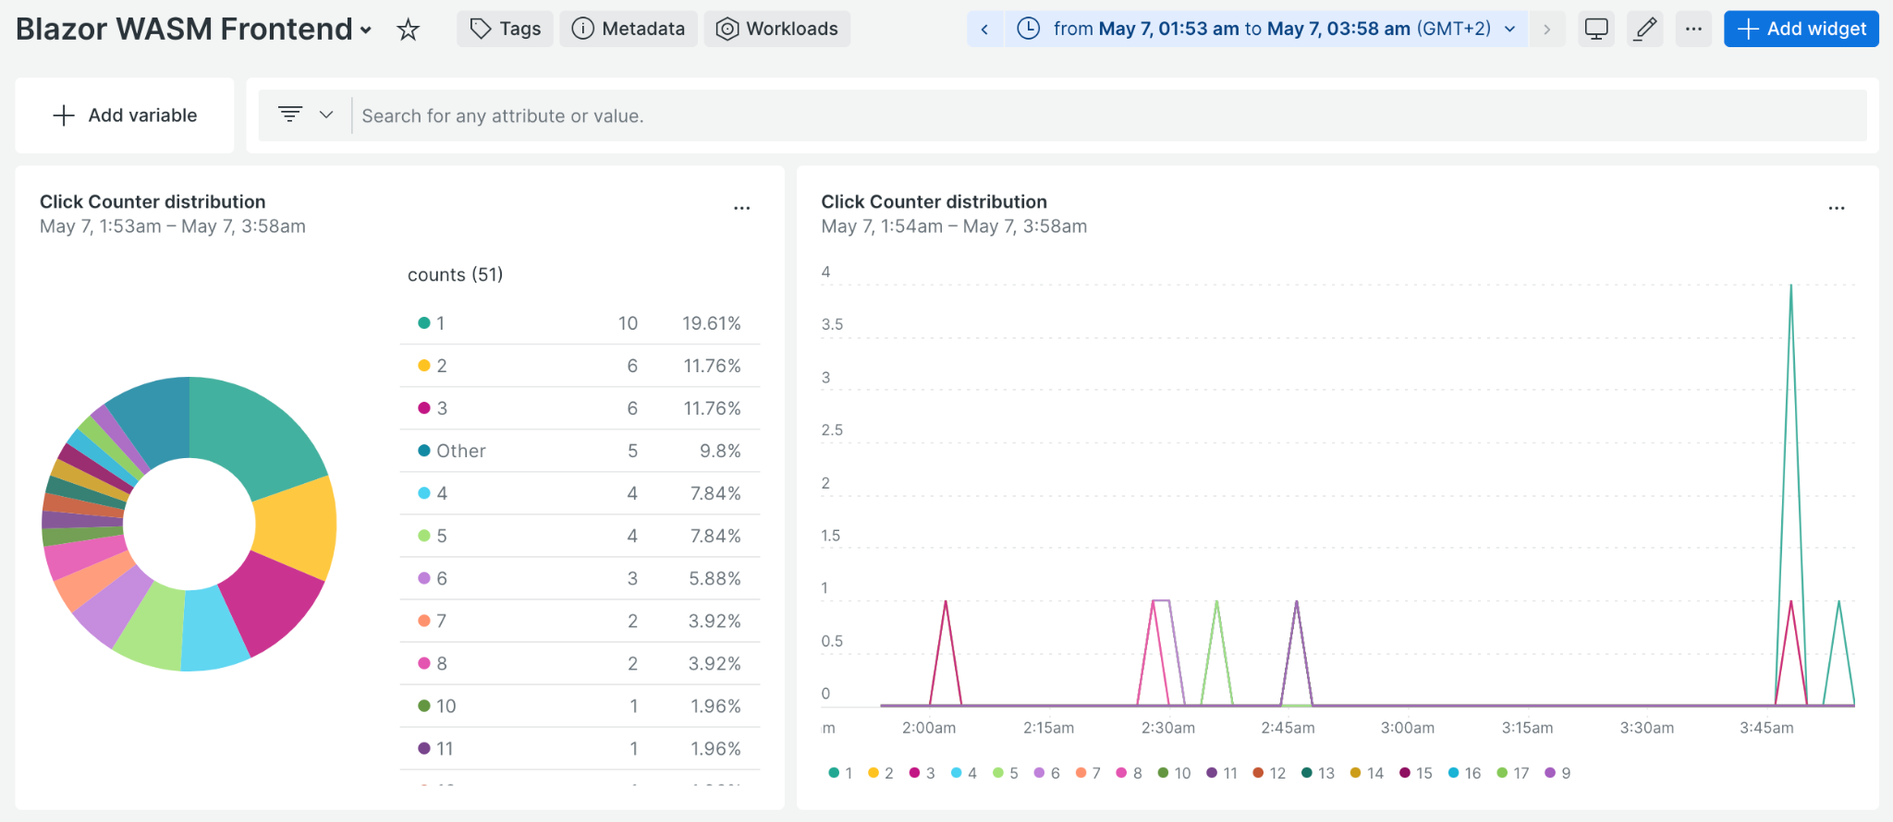1893x822 pixels.
Task: Click the pencil edit dashboard icon
Action: pos(1645,29)
